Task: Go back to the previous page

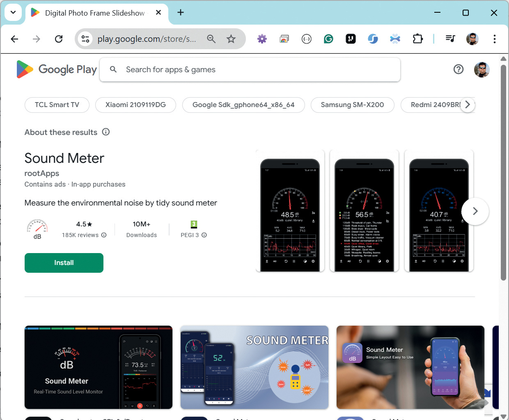Action: coord(14,39)
